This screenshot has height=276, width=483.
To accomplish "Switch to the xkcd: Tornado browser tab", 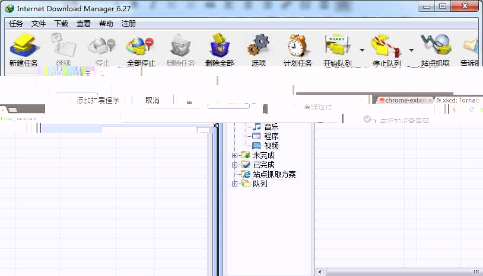I will (x=459, y=100).
